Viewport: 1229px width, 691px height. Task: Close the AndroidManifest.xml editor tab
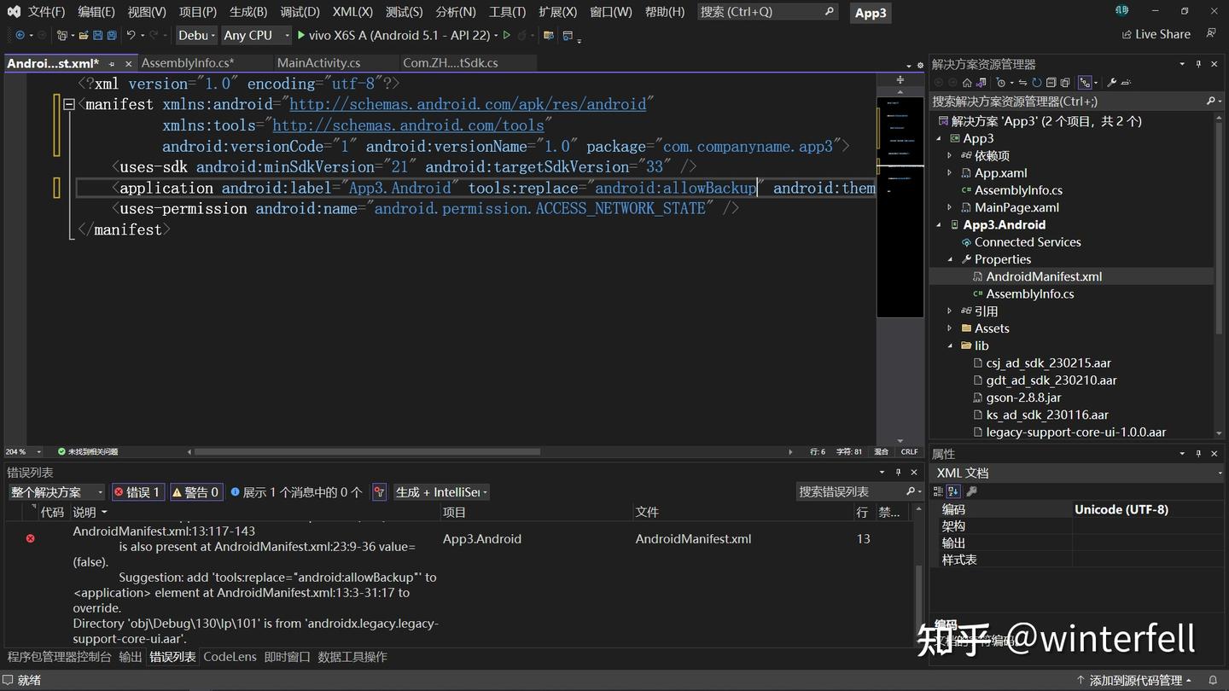tap(129, 64)
